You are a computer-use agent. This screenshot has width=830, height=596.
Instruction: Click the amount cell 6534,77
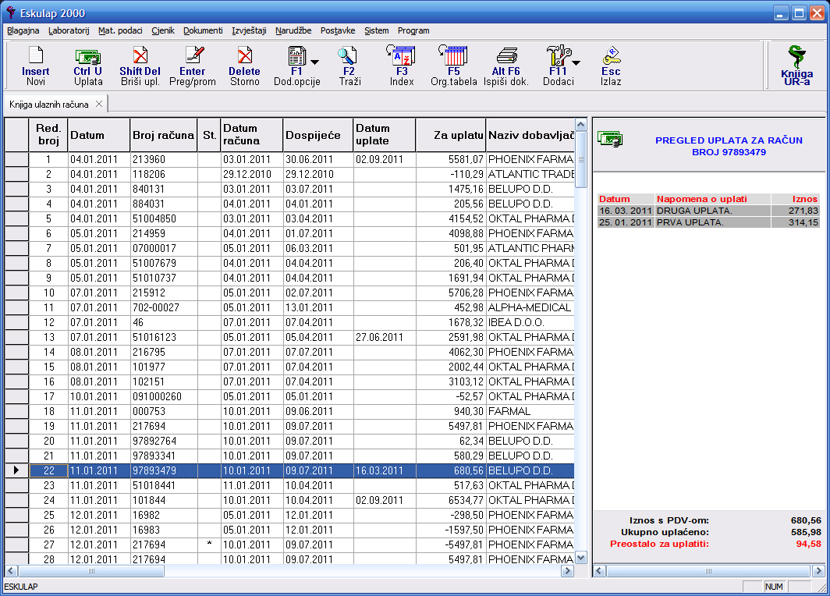click(451, 500)
